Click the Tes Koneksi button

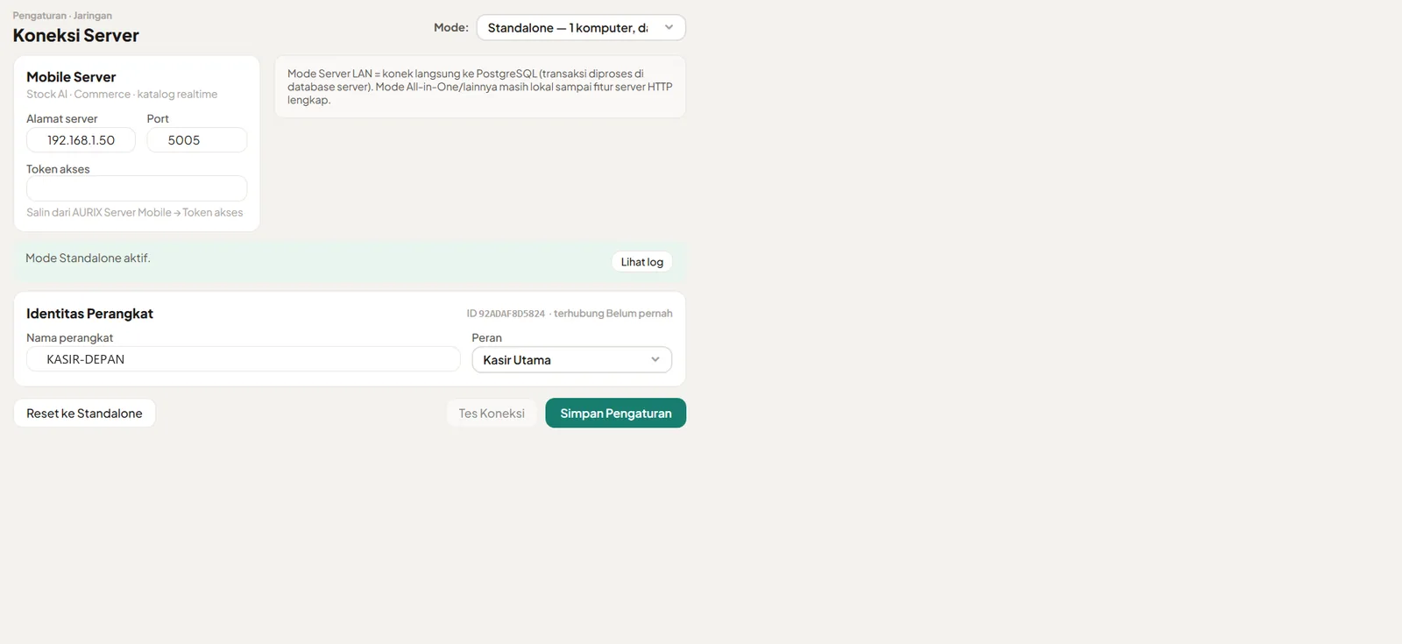pyautogui.click(x=492, y=414)
